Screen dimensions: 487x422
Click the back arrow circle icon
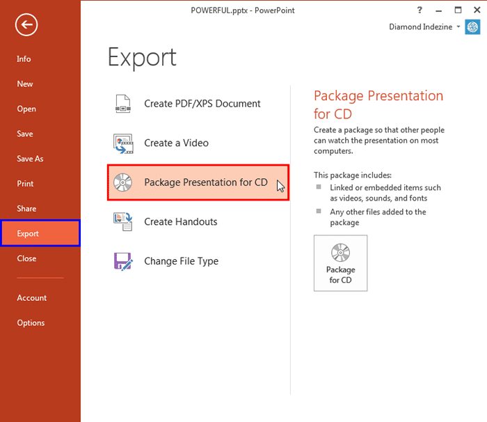tap(26, 24)
